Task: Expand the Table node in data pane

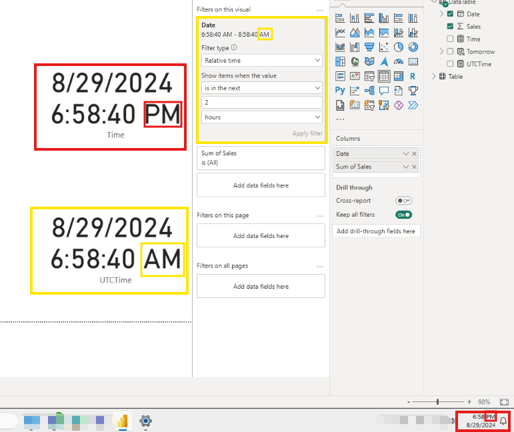Action: (x=434, y=76)
